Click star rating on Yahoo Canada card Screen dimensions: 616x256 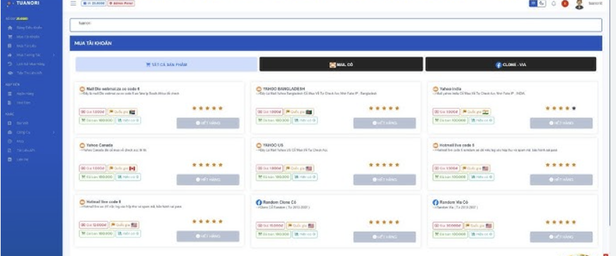click(x=208, y=165)
